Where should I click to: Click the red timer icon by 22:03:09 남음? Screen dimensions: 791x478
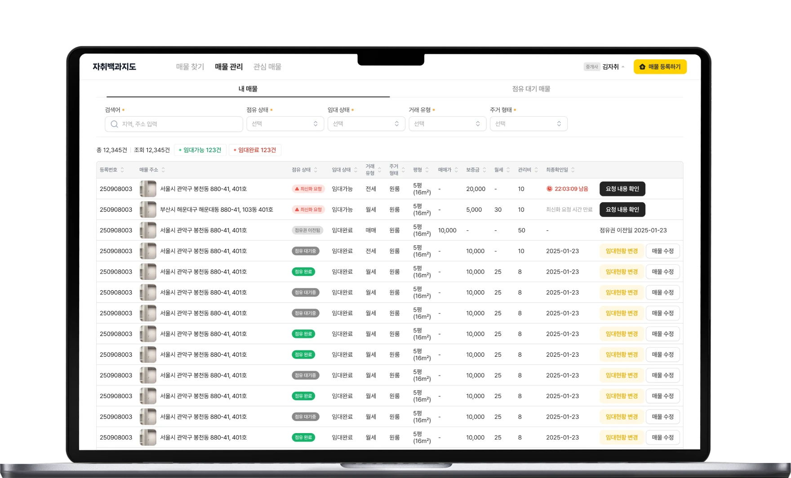coord(549,189)
